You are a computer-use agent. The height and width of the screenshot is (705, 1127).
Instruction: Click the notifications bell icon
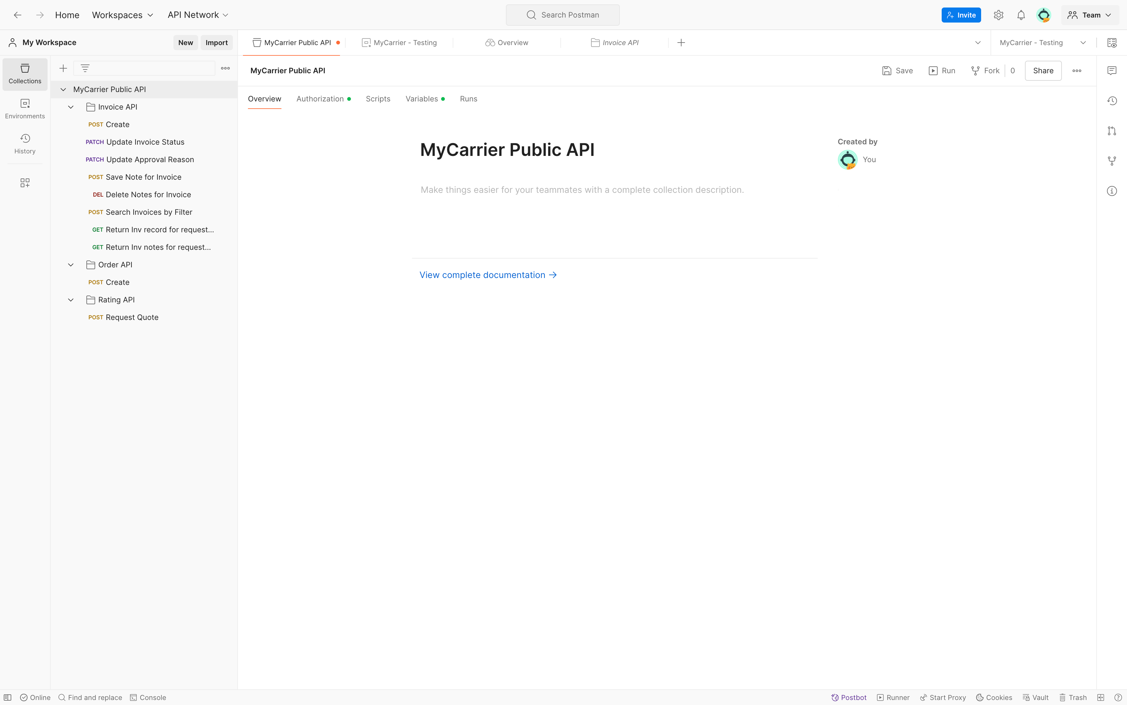(1021, 15)
